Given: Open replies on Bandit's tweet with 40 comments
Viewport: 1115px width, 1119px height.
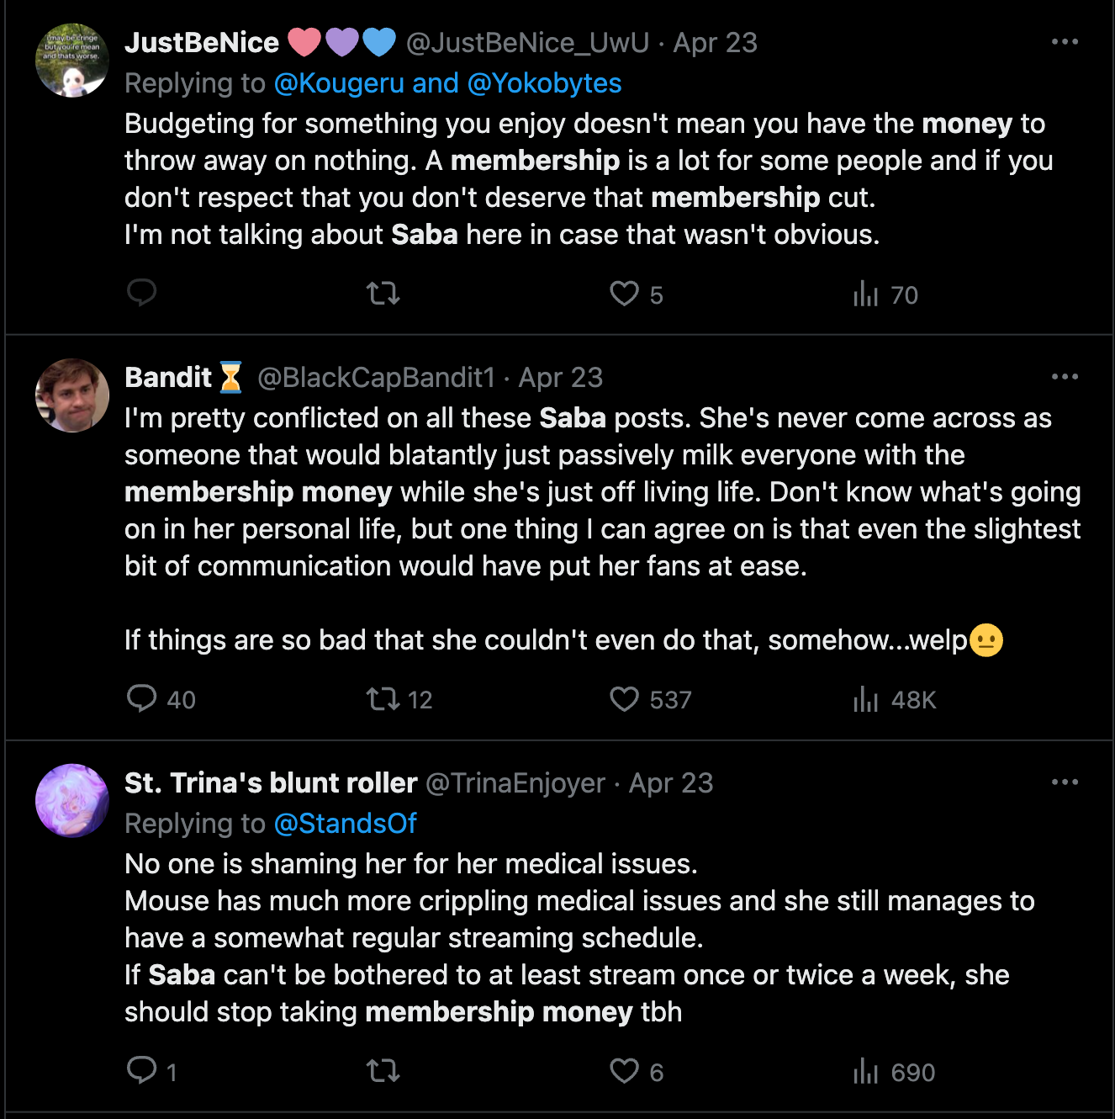Looking at the screenshot, I should [x=161, y=698].
